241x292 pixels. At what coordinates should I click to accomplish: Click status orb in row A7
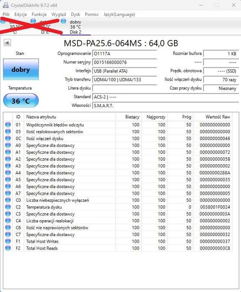click(x=8, y=193)
